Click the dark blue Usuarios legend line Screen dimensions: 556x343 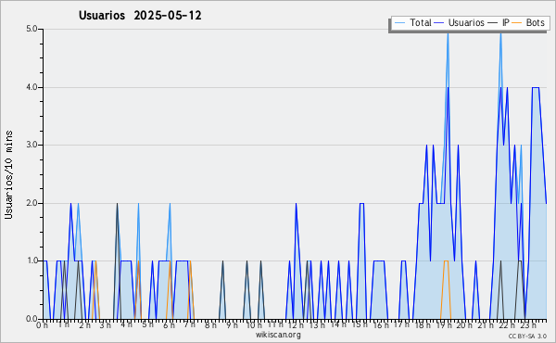tap(439, 23)
